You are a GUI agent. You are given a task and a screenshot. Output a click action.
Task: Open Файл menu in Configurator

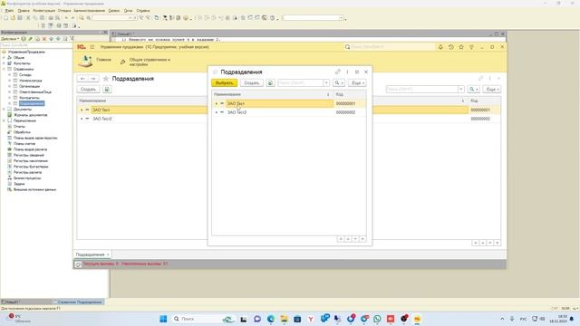pos(9,11)
